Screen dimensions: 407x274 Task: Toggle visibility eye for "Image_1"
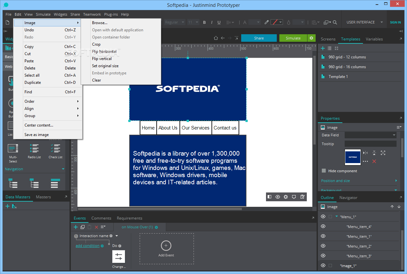point(323,266)
